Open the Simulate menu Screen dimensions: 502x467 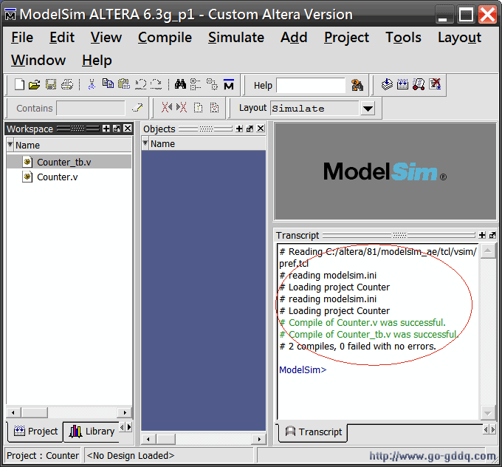point(235,37)
